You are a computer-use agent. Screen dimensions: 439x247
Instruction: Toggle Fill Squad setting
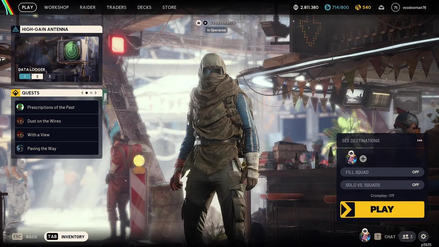click(382, 172)
